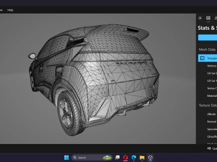Select the Albedo texture option
This screenshot has width=217, height=162.
pyautogui.click(x=212, y=114)
